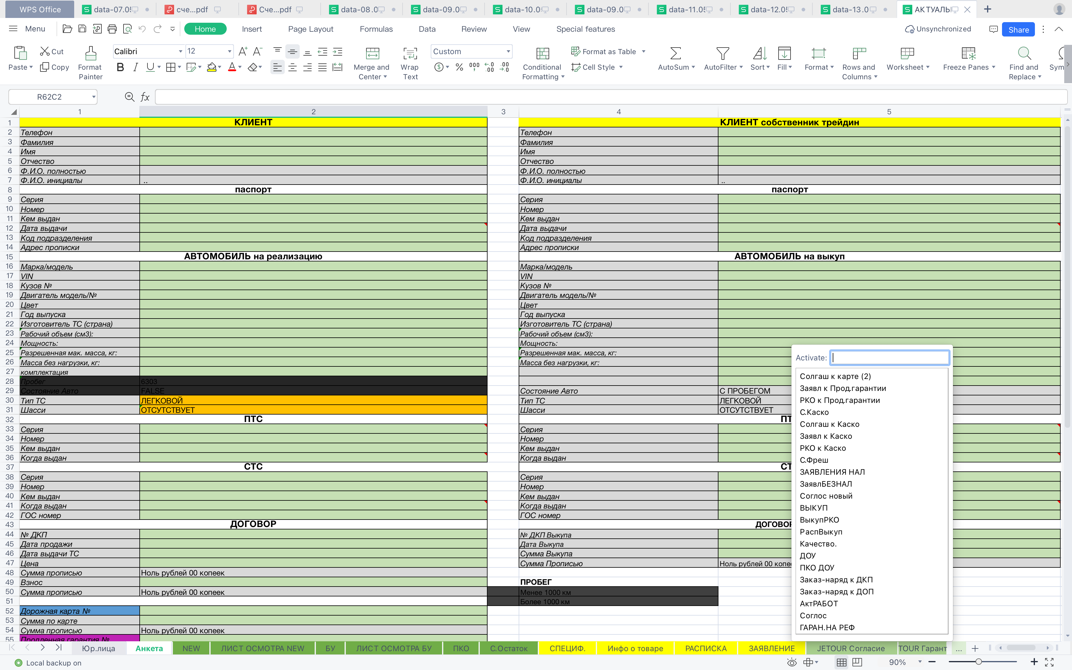Image resolution: width=1072 pixels, height=670 pixels.
Task: Select Заказ-наряд к ДКП in Activate list
Action: pos(836,580)
